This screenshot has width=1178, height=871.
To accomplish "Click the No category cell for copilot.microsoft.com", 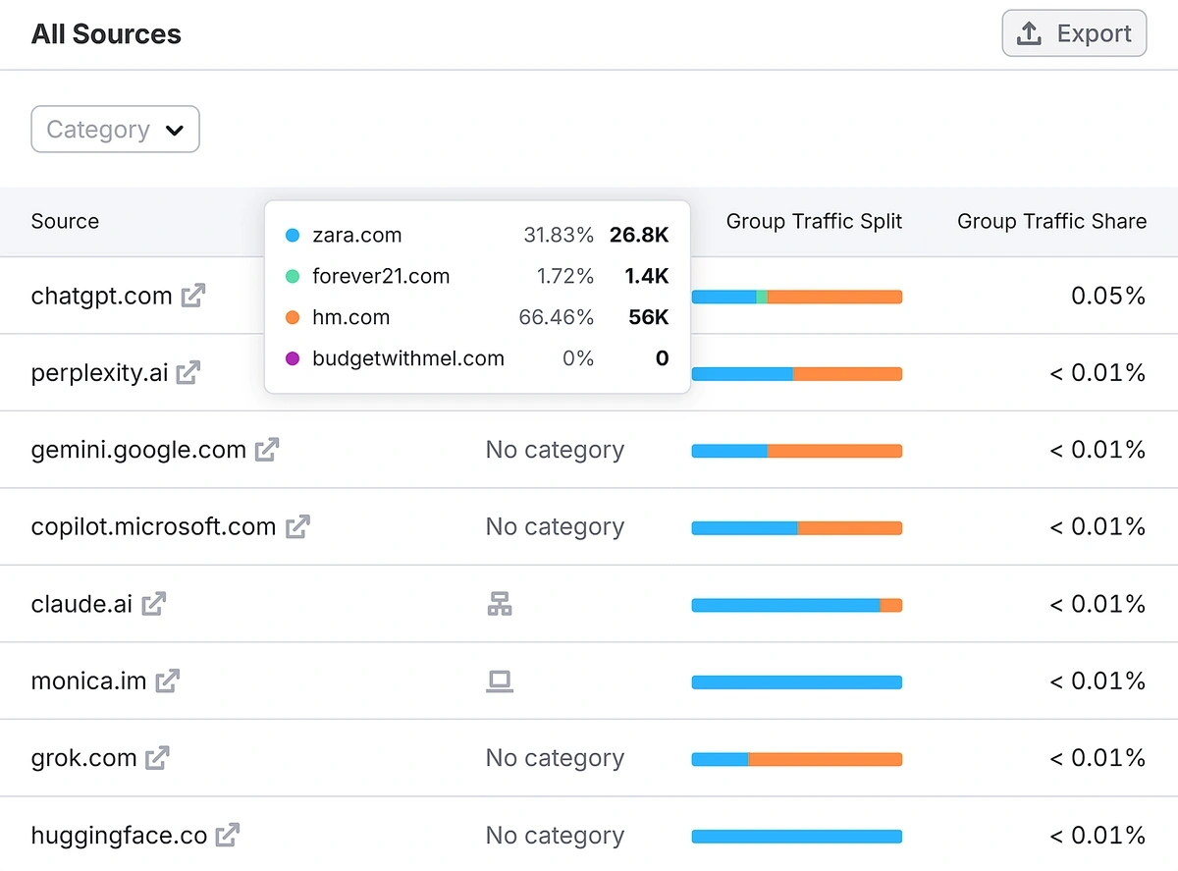I will pos(555,527).
